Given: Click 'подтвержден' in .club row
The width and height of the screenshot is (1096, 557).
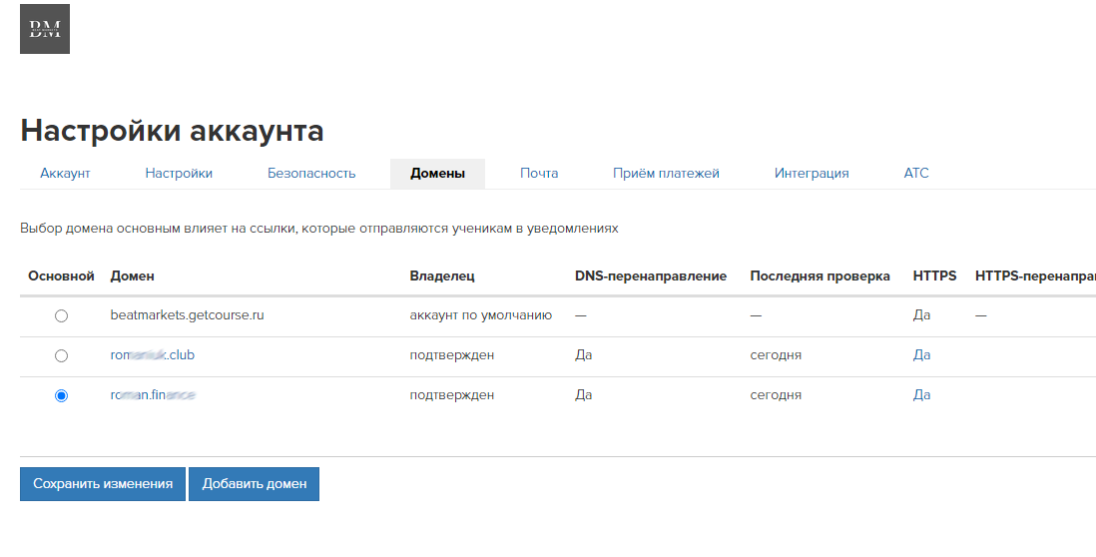Looking at the screenshot, I should (451, 355).
